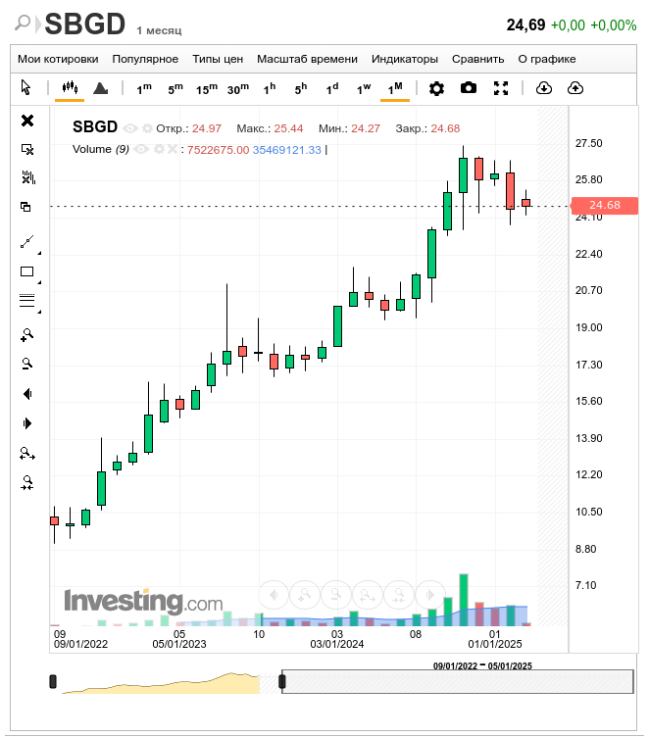This screenshot has height=737, width=649.
Task: Click the horizontal compress zoom icon
Action: tap(27, 482)
